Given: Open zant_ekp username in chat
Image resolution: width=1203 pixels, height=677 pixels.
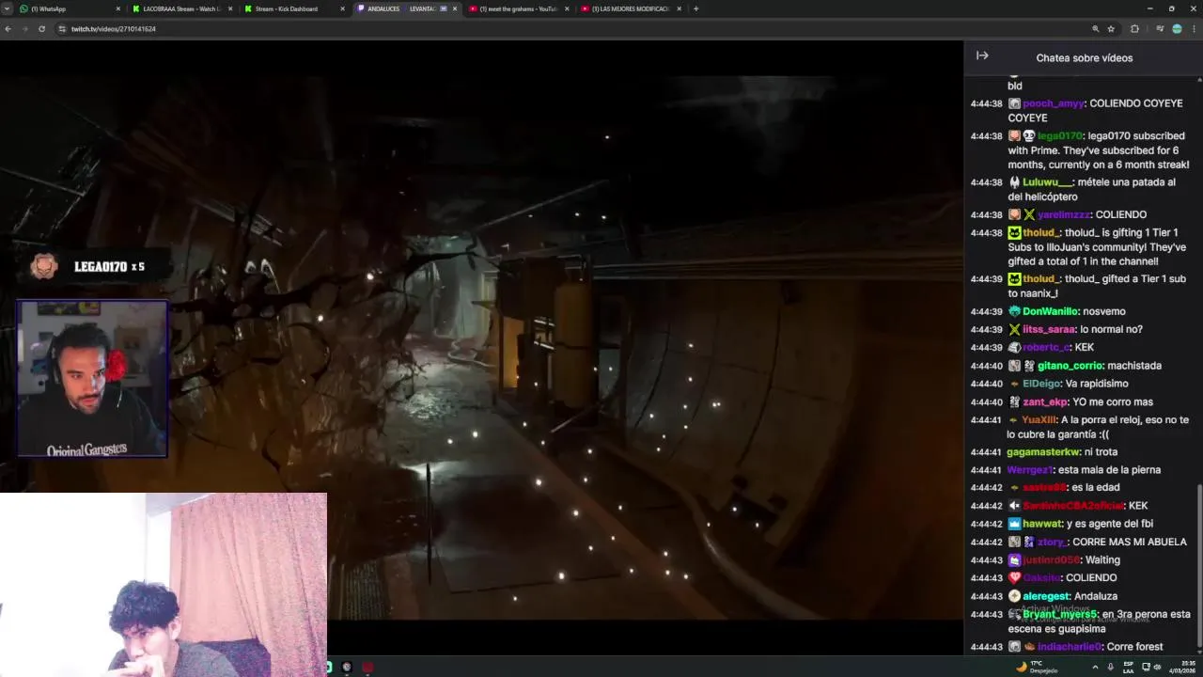Looking at the screenshot, I should click(x=1044, y=402).
